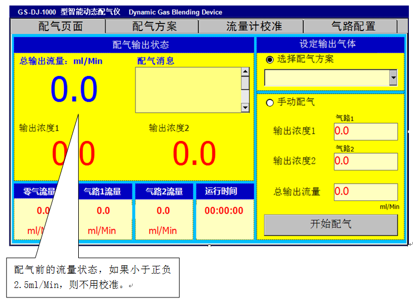Click the red 输出浓度2 value display
Image resolution: width=415 pixels, height=303 pixels.
coord(194,154)
